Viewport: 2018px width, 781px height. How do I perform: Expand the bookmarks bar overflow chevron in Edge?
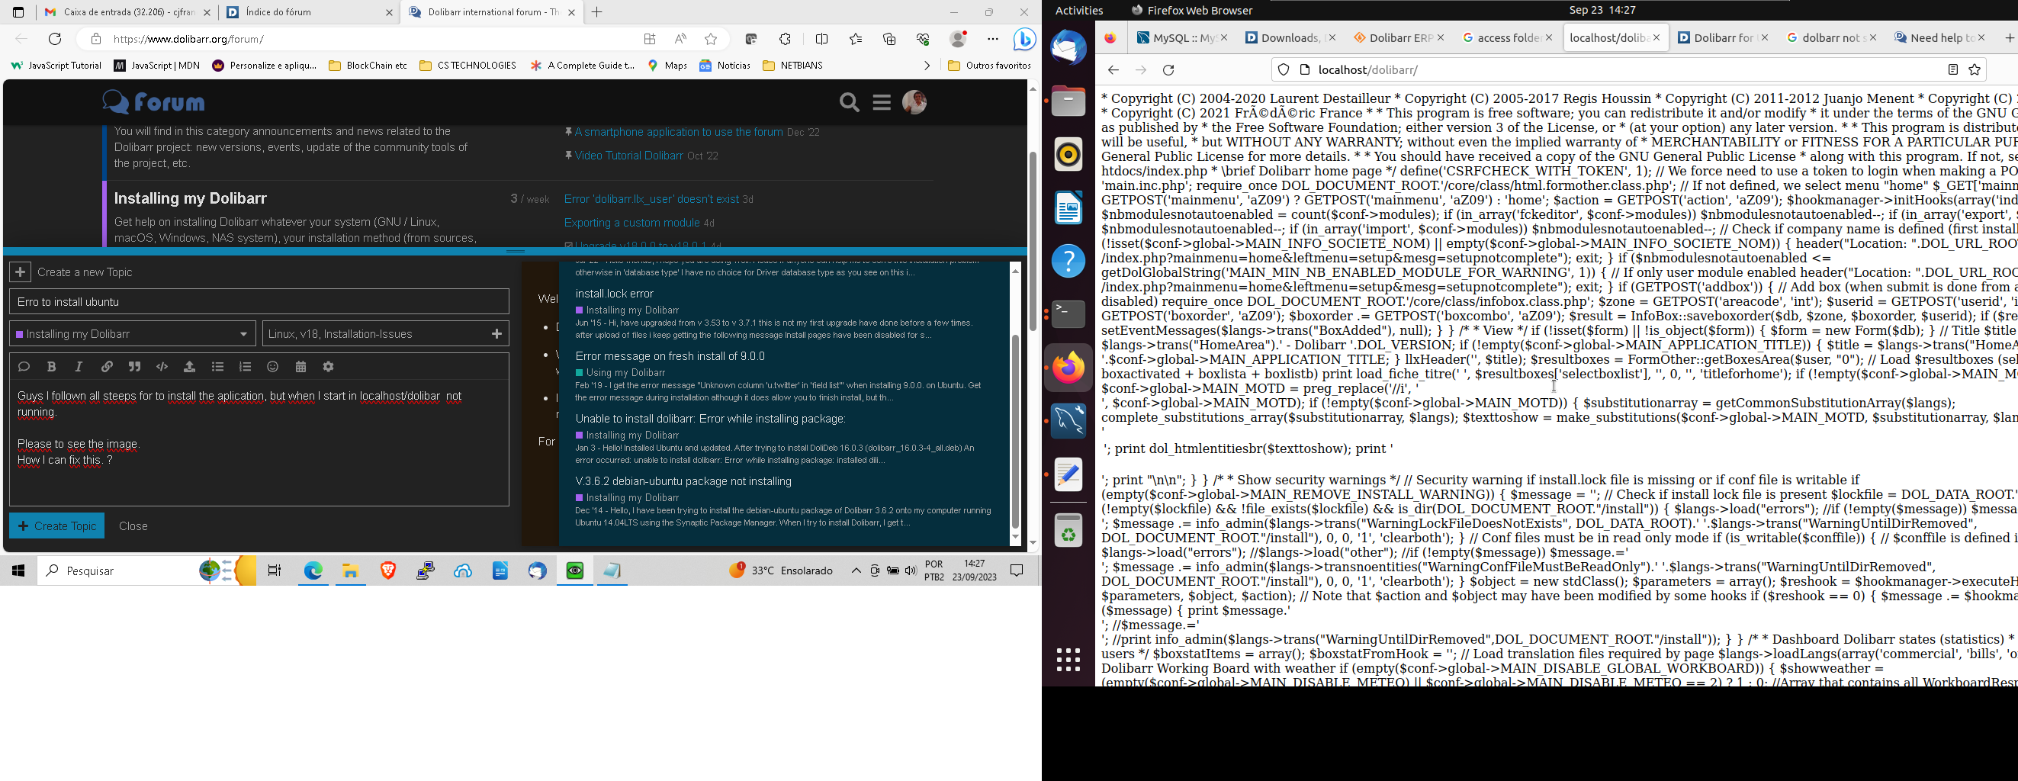pyautogui.click(x=927, y=66)
